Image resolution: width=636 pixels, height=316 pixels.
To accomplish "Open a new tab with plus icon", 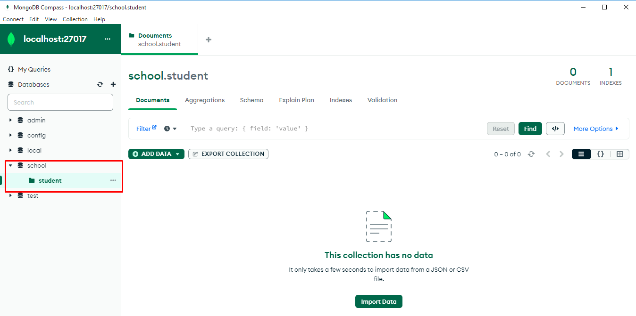I will coord(209,40).
